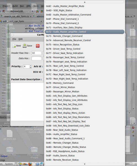Click the code editor scrollbar up arrow
The height and width of the screenshot is (166, 137).
133,26
